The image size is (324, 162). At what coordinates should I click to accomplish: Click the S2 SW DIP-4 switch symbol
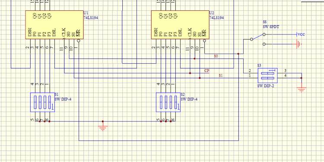point(168,102)
